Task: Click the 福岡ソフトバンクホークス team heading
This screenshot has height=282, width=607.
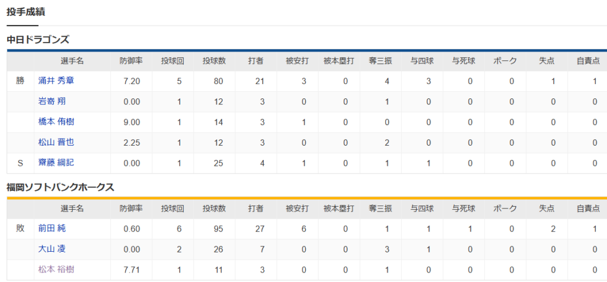Action: 60,188
